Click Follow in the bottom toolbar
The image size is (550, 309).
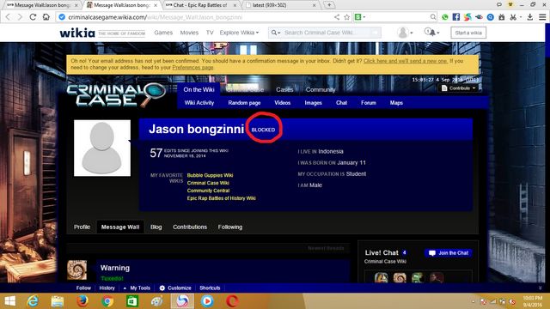[x=83, y=288]
